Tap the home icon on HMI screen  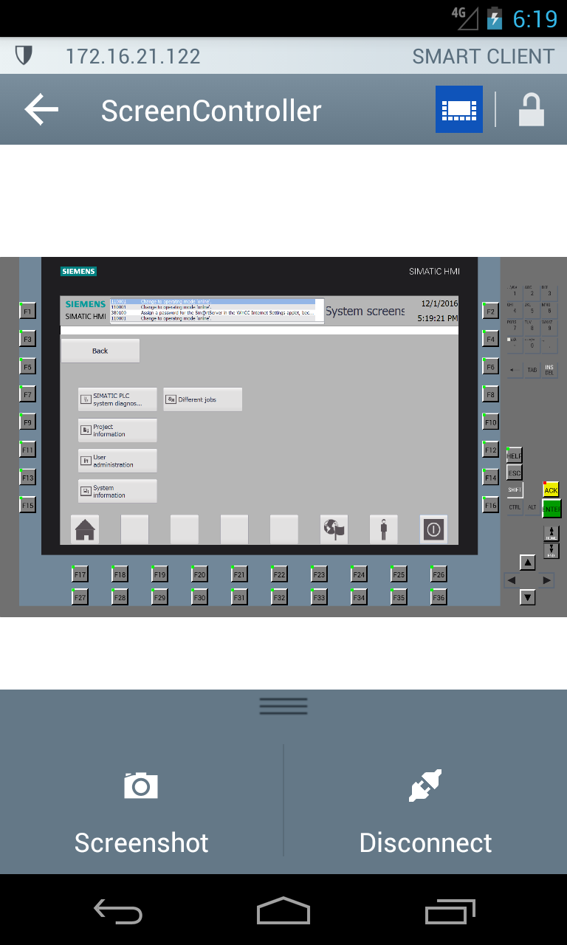click(86, 529)
